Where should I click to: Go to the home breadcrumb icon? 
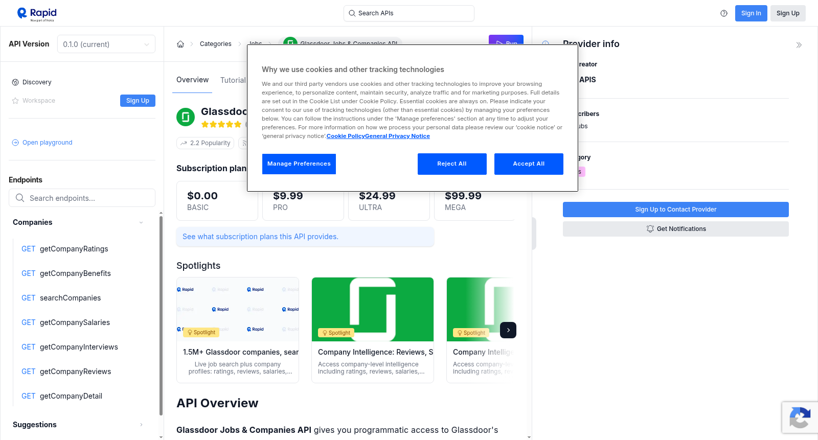[180, 44]
